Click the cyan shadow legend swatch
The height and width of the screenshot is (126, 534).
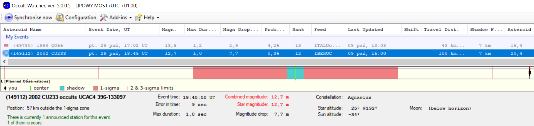click(62, 88)
